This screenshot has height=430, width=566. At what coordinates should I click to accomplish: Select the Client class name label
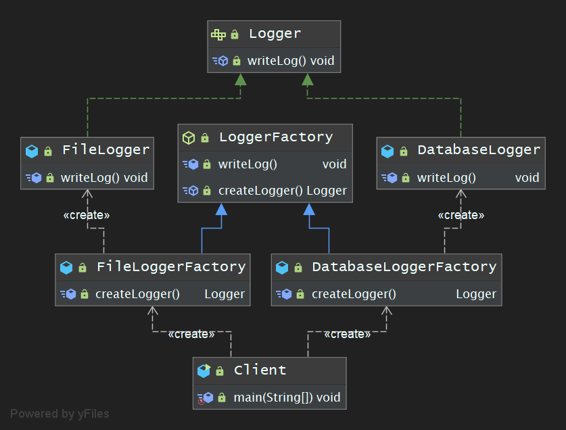pos(260,371)
